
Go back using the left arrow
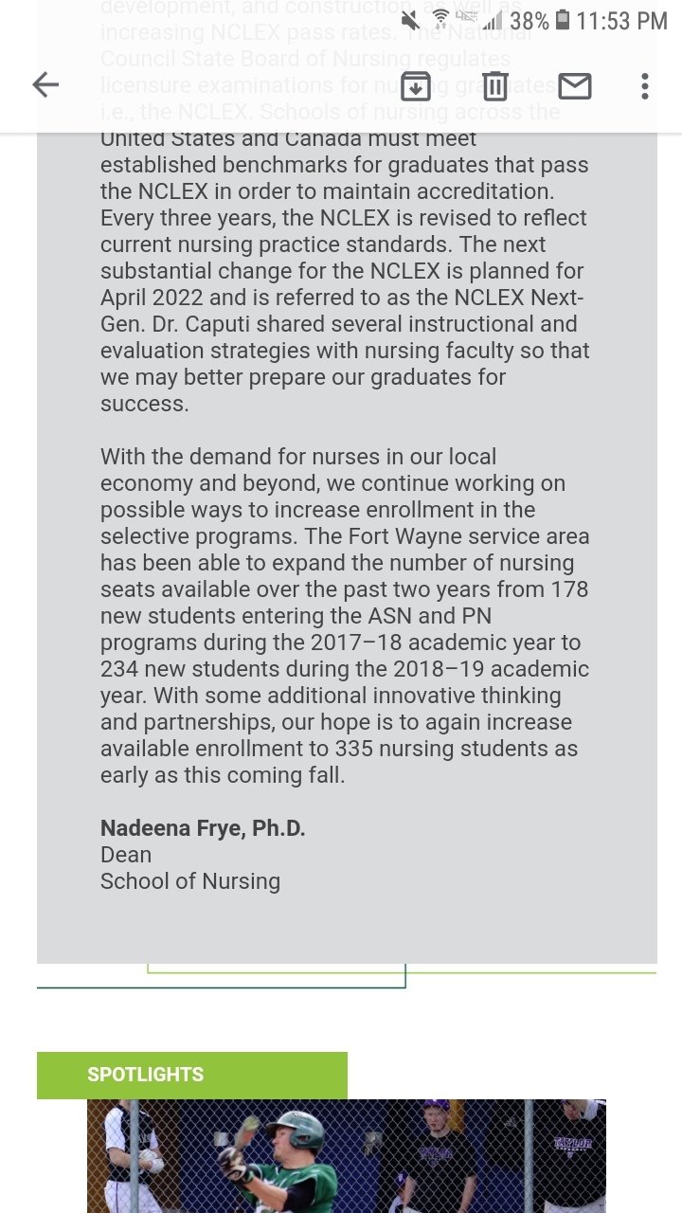coord(45,85)
